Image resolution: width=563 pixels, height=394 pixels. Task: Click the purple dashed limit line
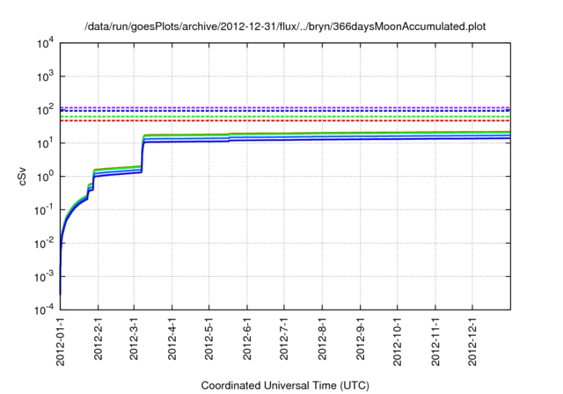pos(285,107)
